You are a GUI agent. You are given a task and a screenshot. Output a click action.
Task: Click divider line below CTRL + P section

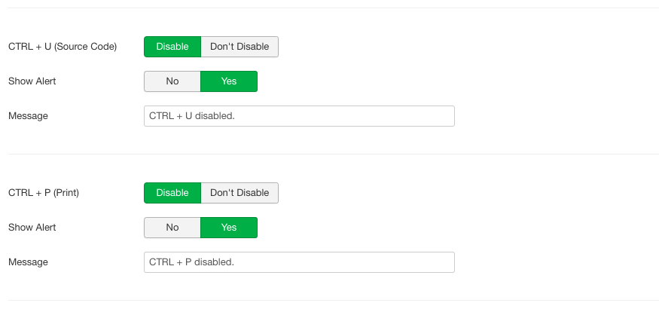point(334,300)
